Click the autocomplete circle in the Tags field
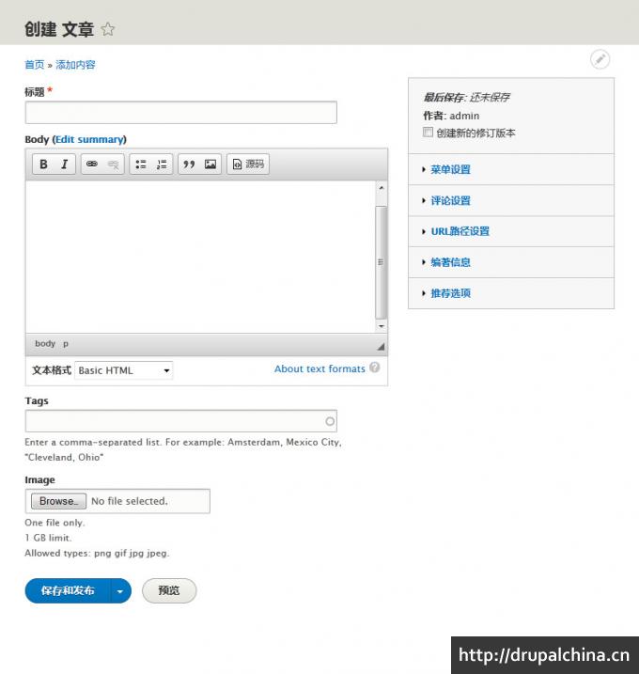This screenshot has width=639, height=674. pos(330,421)
